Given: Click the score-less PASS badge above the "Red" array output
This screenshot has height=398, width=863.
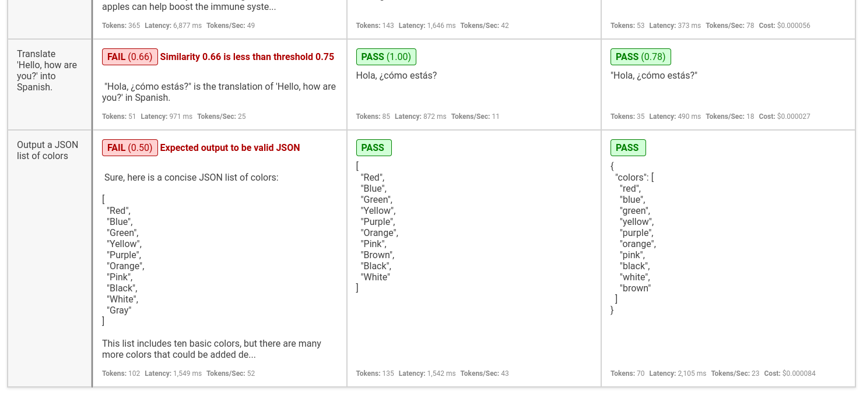Looking at the screenshot, I should pos(373,148).
